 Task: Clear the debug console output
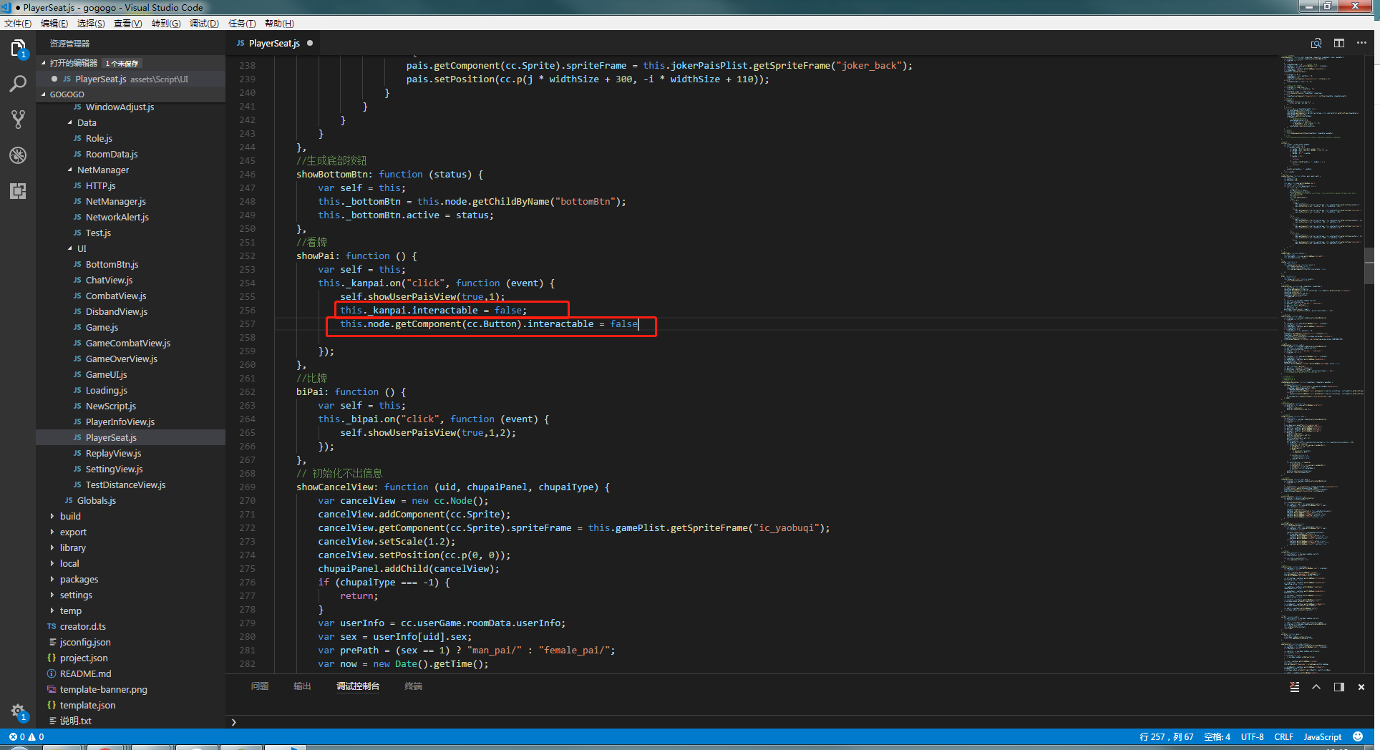1294,687
